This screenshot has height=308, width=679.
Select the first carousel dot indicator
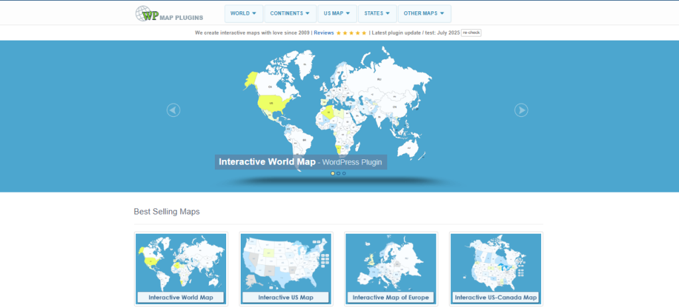[x=333, y=173]
